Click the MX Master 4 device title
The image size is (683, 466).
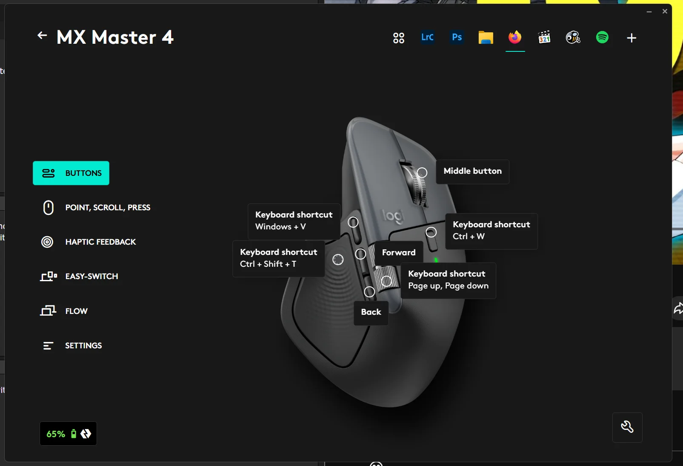point(115,37)
